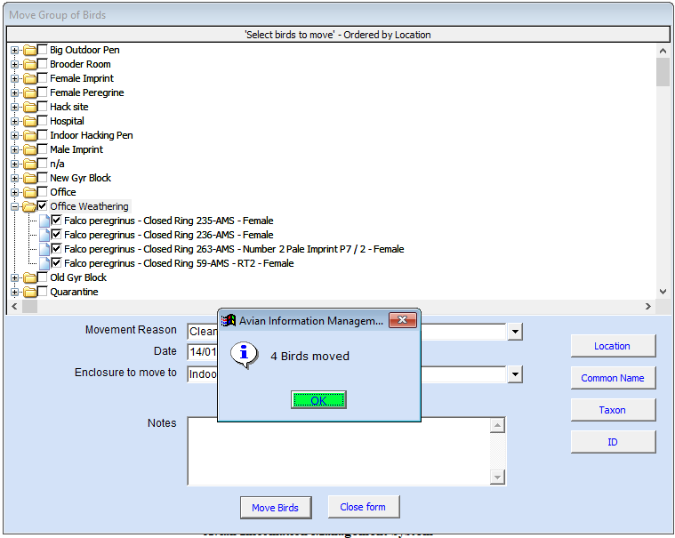Uncheck the Office Weathering checkbox
This screenshot has height=538, width=675.
pyautogui.click(x=42, y=205)
